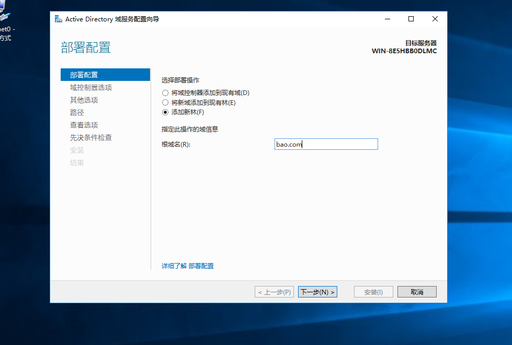This screenshot has width=512, height=345.
Task: Go to 路径 step in sidebar
Action: click(77, 112)
